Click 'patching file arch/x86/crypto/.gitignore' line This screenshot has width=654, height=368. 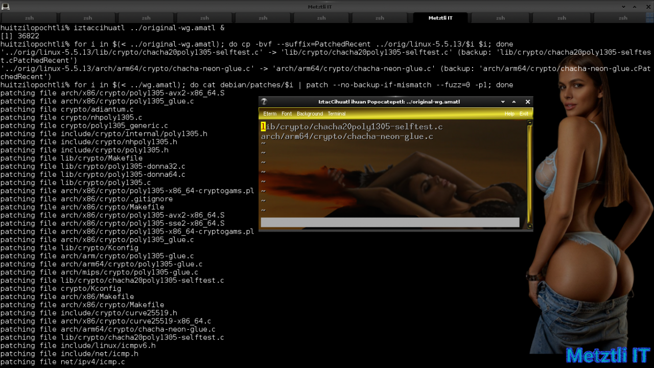click(x=86, y=199)
